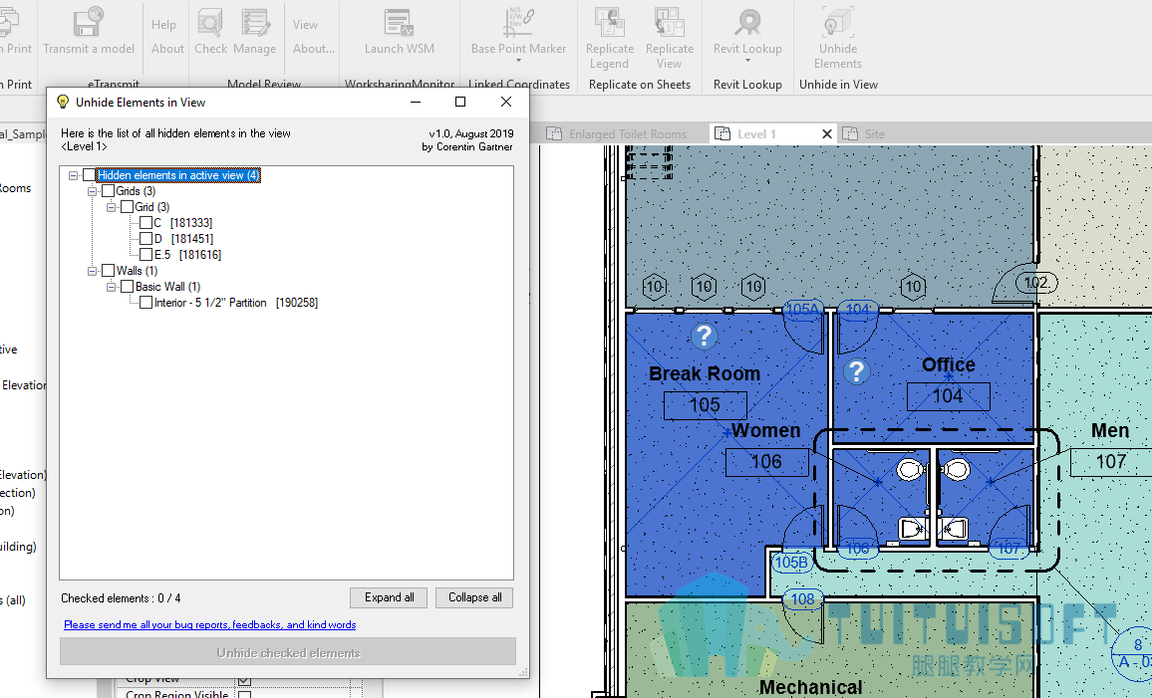Viewport: 1152px width, 698px height.
Task: Check the Grid (3) checkbox
Action: point(128,207)
